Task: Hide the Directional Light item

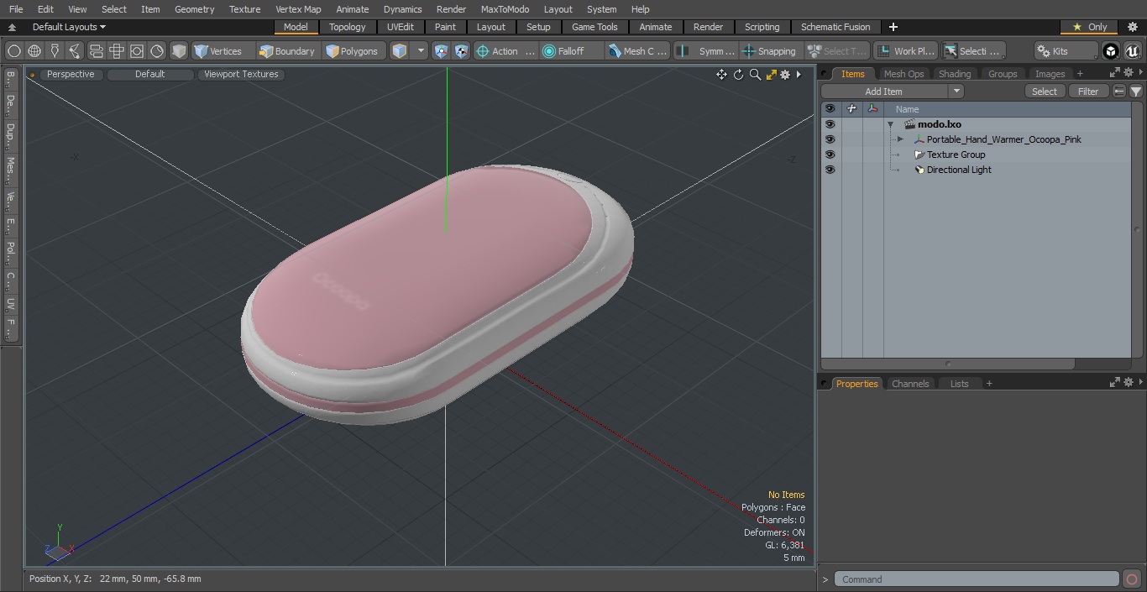Action: pos(830,170)
